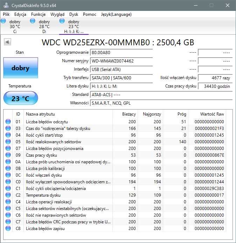
Task: Select row 'Liczba operacji realokacji'
Action: point(115,202)
